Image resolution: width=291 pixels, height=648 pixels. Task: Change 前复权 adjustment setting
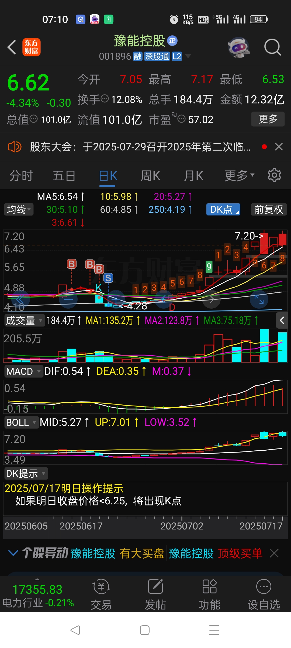[269, 210]
